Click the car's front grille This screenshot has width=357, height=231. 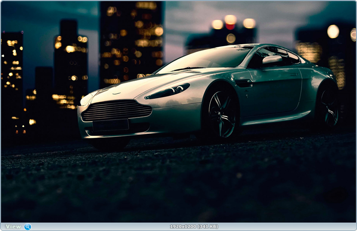coord(117,110)
